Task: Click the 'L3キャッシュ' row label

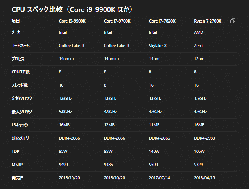Action: pyautogui.click(x=21, y=125)
